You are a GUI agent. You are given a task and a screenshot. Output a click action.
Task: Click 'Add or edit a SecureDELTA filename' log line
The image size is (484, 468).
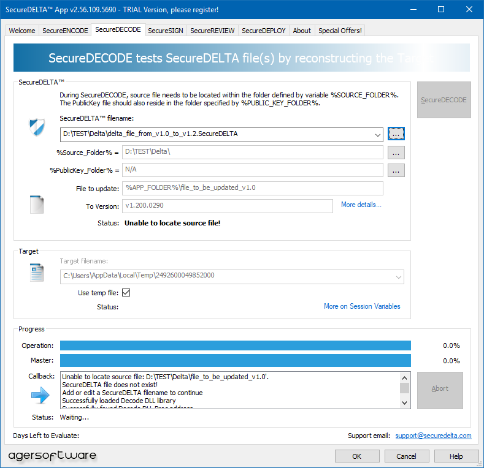click(133, 393)
